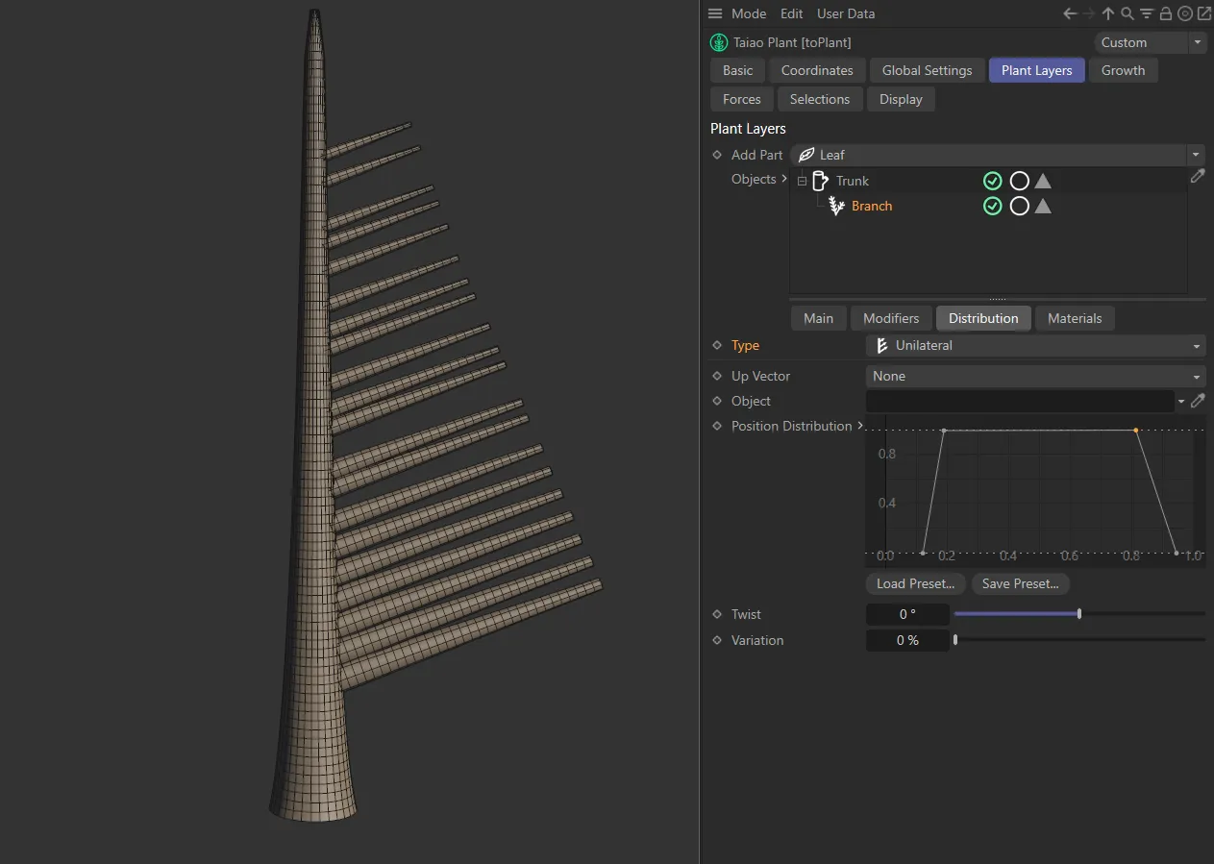Screen dimensions: 1214x864
Task: Click the Save Preset button
Action: (x=1020, y=583)
